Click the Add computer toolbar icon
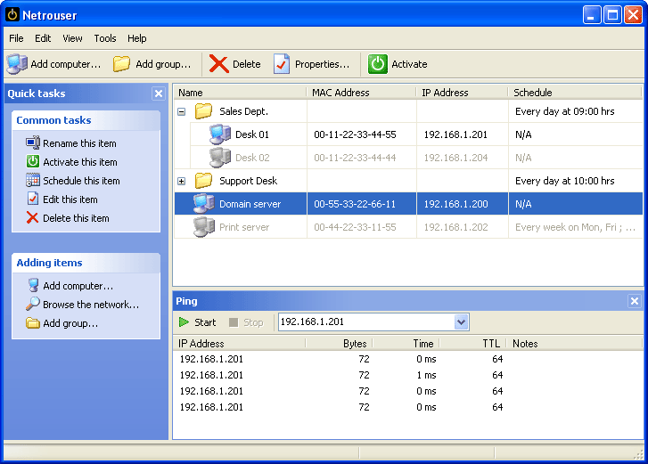The height and width of the screenshot is (464, 648). click(x=17, y=64)
